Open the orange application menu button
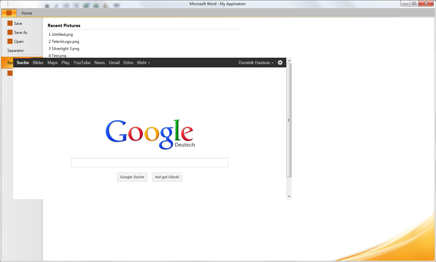Screen dimensions: 436x262 pyautogui.click(x=9, y=13)
